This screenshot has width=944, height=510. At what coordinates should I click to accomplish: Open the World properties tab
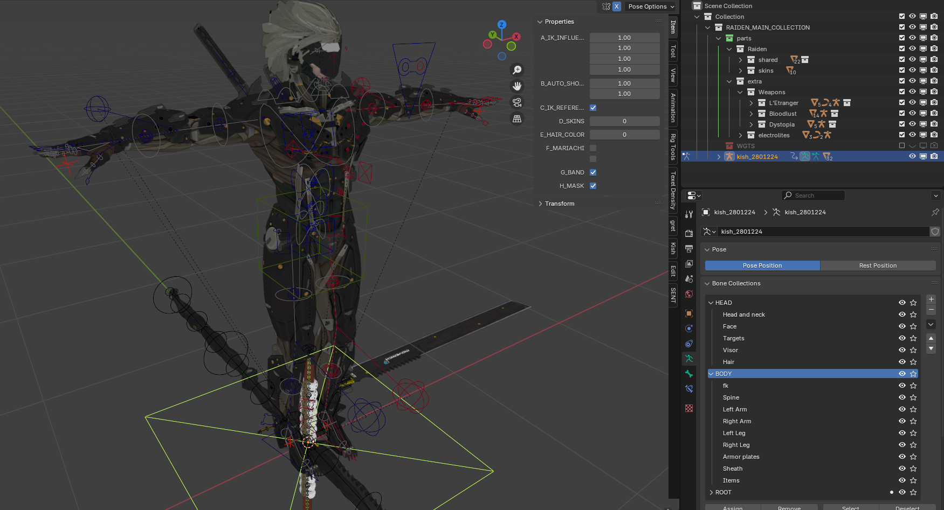689,294
